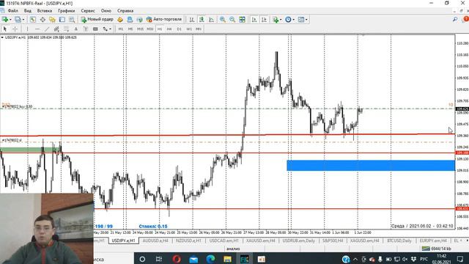This screenshot has height=264, width=469.
Task: Click the blue rectangle zone on chart
Action: (x=371, y=166)
